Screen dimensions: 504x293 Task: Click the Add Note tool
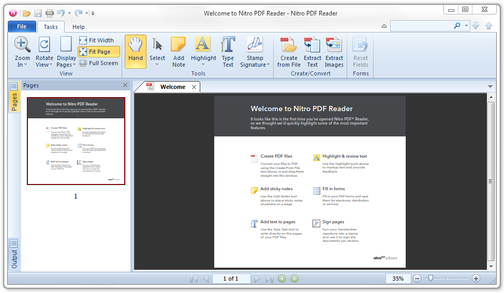click(x=179, y=52)
